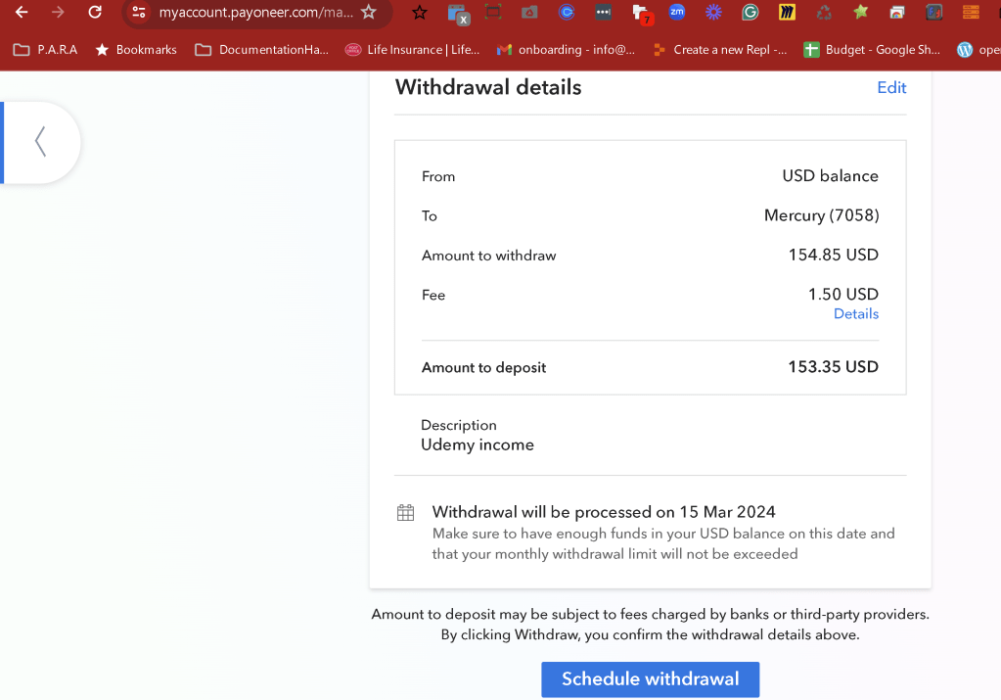Click the browser forward arrow

(58, 12)
